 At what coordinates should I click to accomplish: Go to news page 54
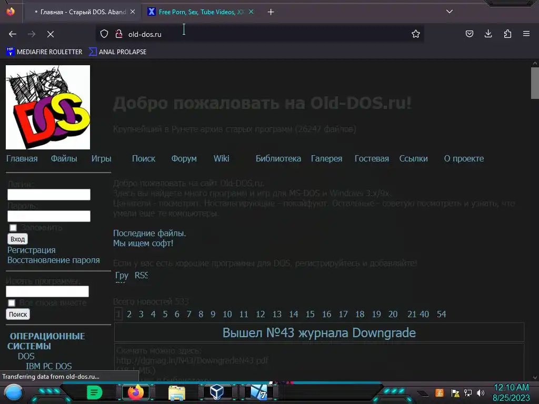[x=442, y=314]
